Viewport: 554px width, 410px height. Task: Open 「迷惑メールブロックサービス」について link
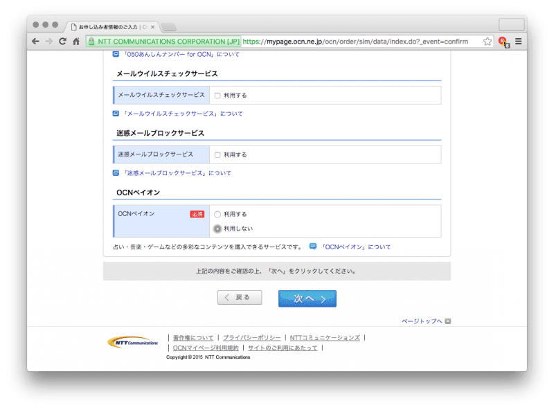click(177, 173)
